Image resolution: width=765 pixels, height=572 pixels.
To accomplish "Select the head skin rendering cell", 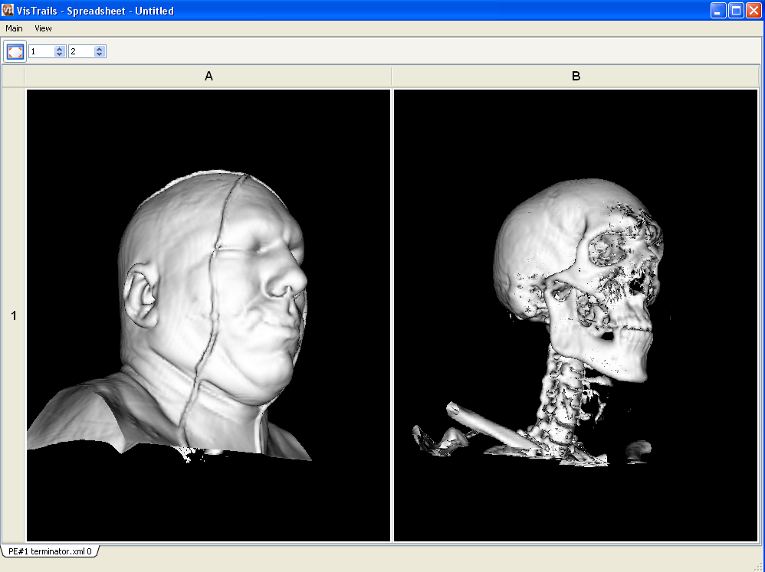I will pyautogui.click(x=208, y=315).
